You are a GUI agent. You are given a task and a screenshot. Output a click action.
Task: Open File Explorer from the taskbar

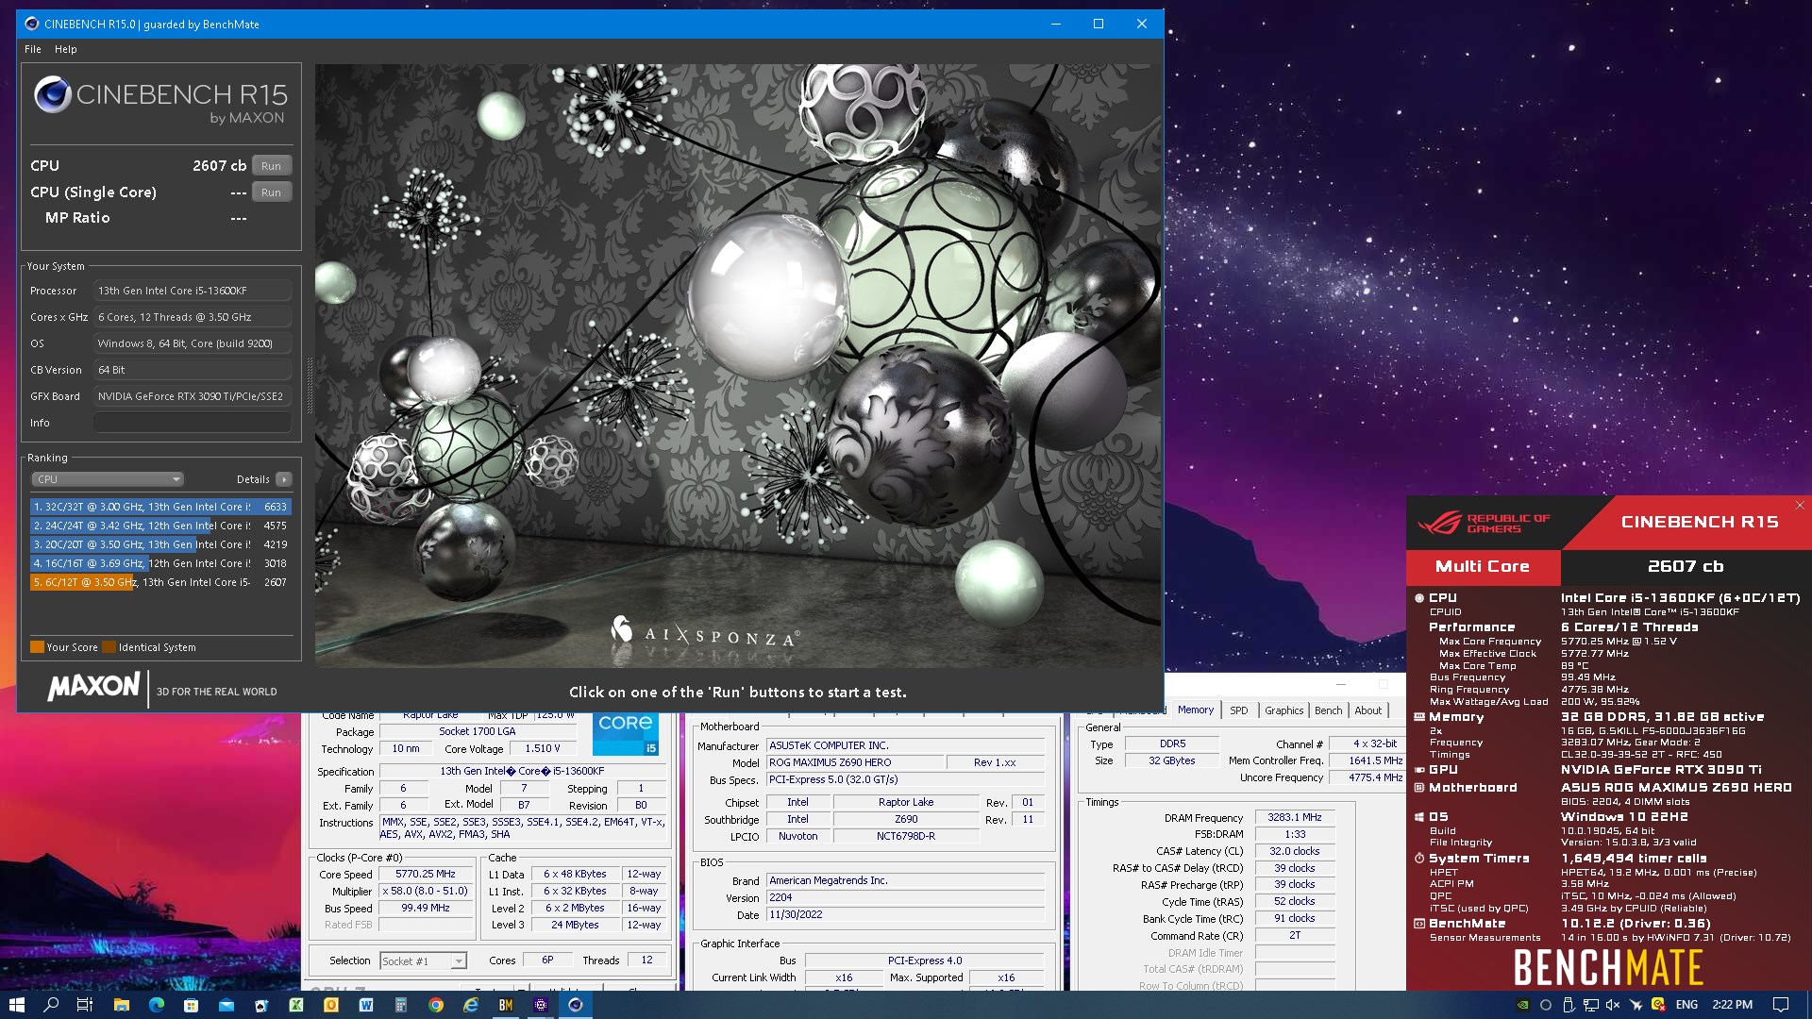[121, 1005]
